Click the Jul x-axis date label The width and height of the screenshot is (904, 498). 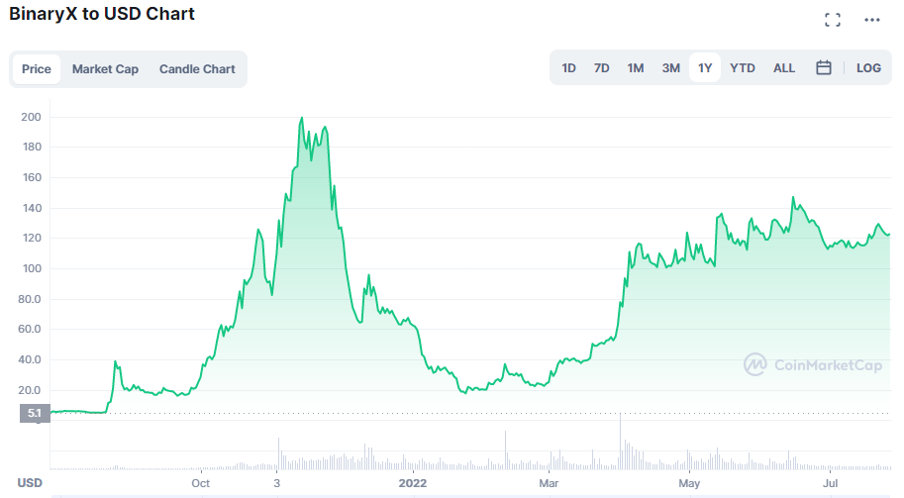pyautogui.click(x=830, y=483)
